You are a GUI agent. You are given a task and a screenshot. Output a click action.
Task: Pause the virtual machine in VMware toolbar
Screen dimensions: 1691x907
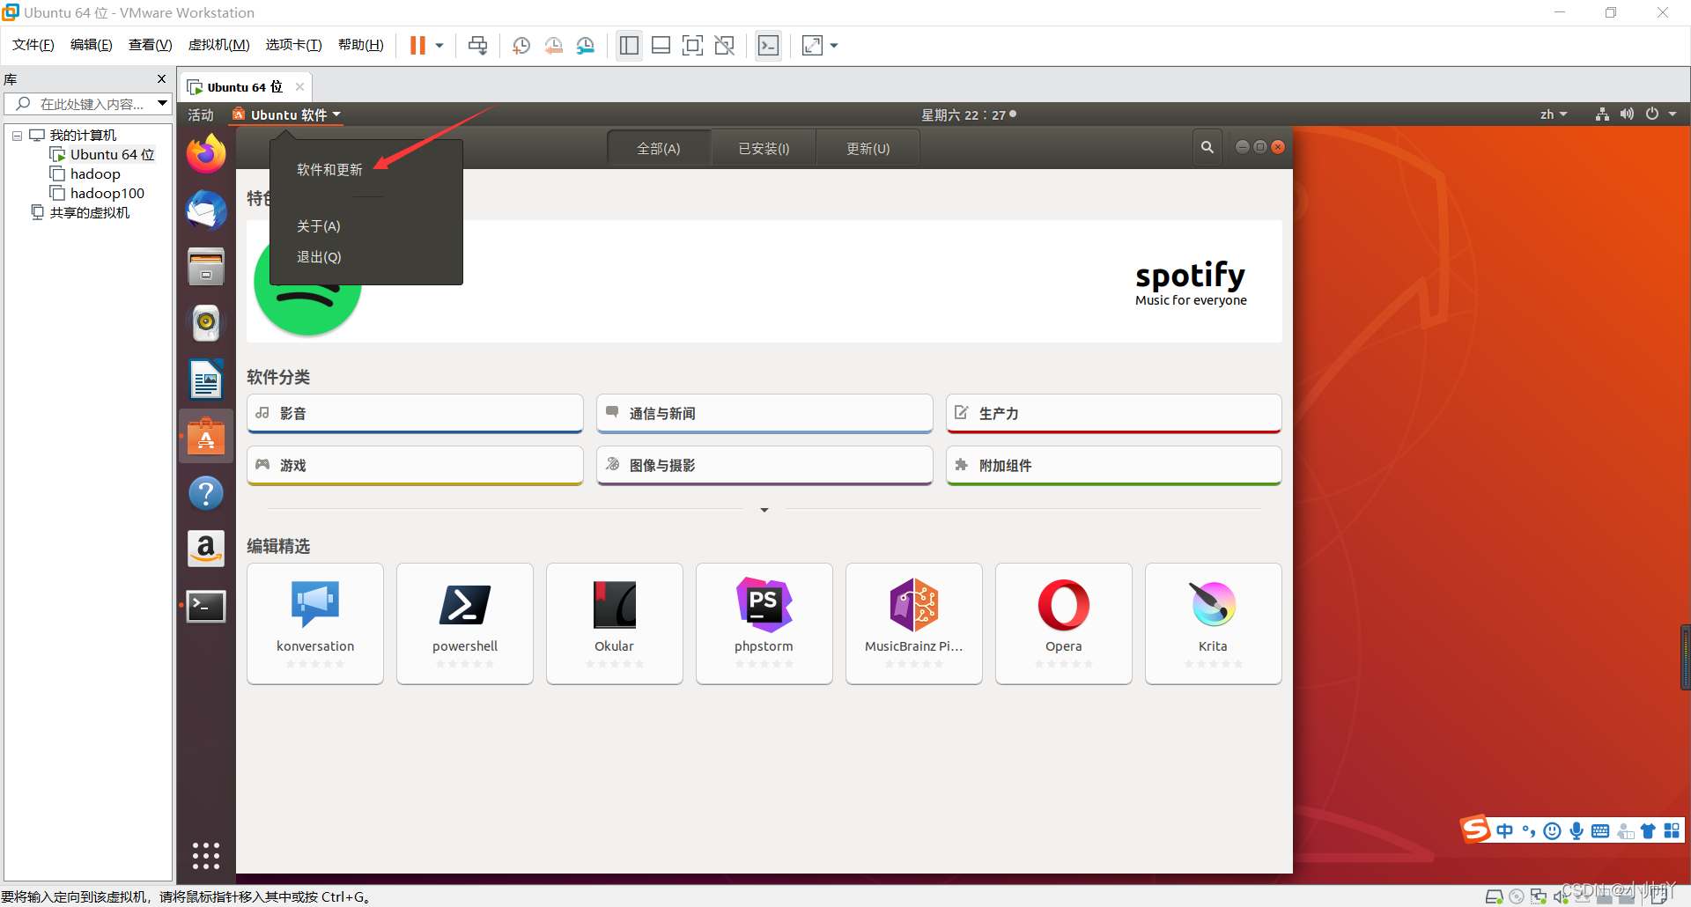(x=417, y=46)
